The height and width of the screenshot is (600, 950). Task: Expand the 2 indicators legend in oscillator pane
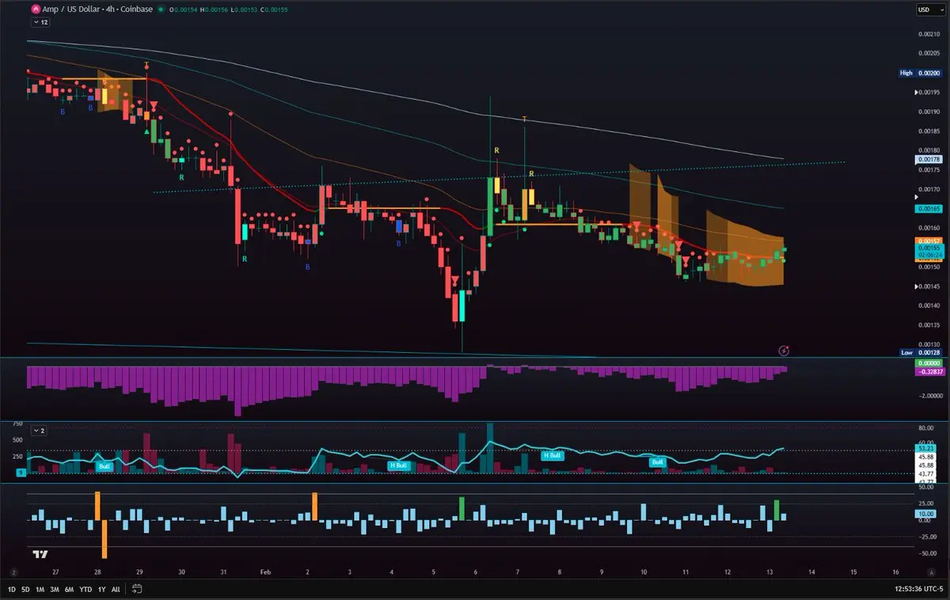(x=39, y=431)
